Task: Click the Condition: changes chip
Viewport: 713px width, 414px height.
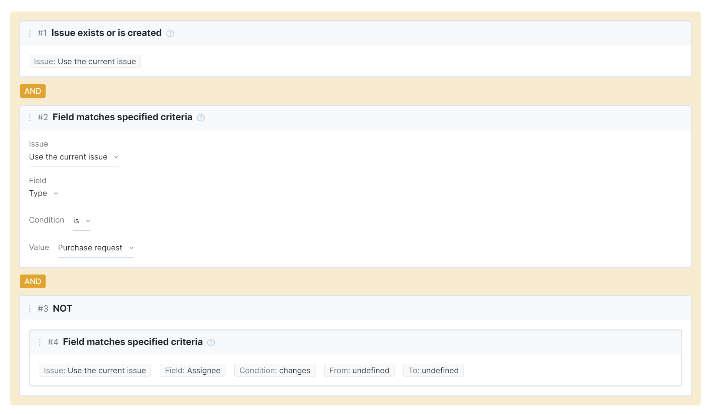Action: [275, 371]
